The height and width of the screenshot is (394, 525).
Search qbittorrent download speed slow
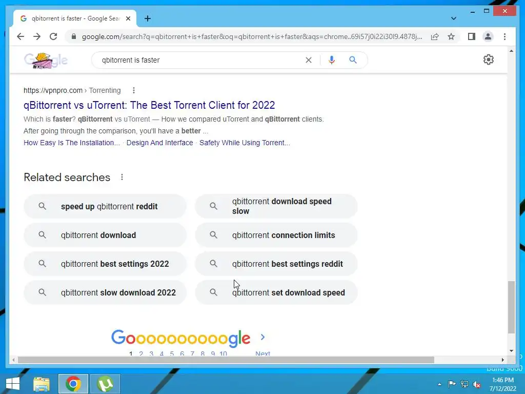(x=276, y=206)
